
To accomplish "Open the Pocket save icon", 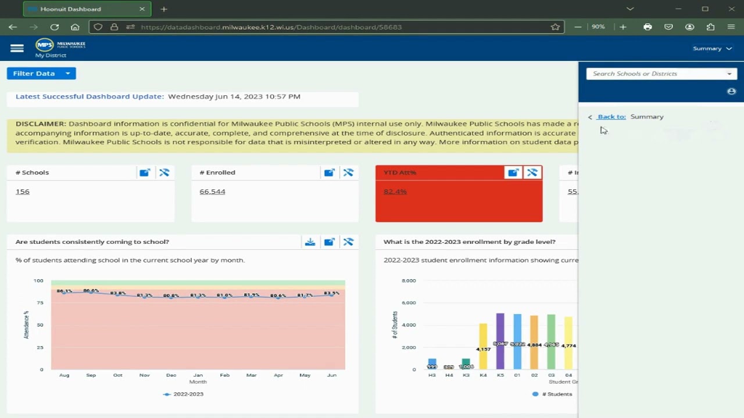I will click(668, 27).
